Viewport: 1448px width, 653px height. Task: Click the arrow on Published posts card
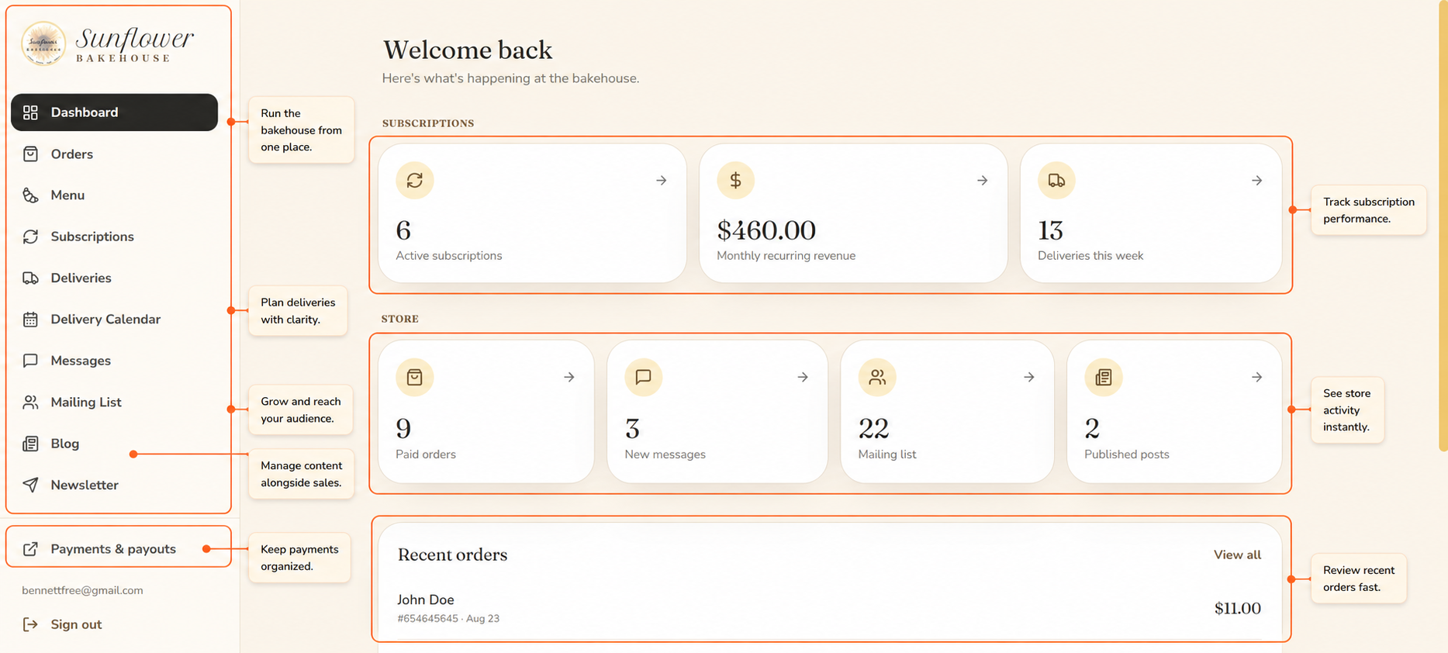click(1257, 378)
